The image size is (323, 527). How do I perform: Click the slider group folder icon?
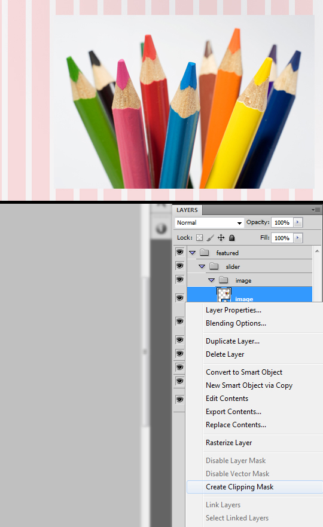point(214,266)
